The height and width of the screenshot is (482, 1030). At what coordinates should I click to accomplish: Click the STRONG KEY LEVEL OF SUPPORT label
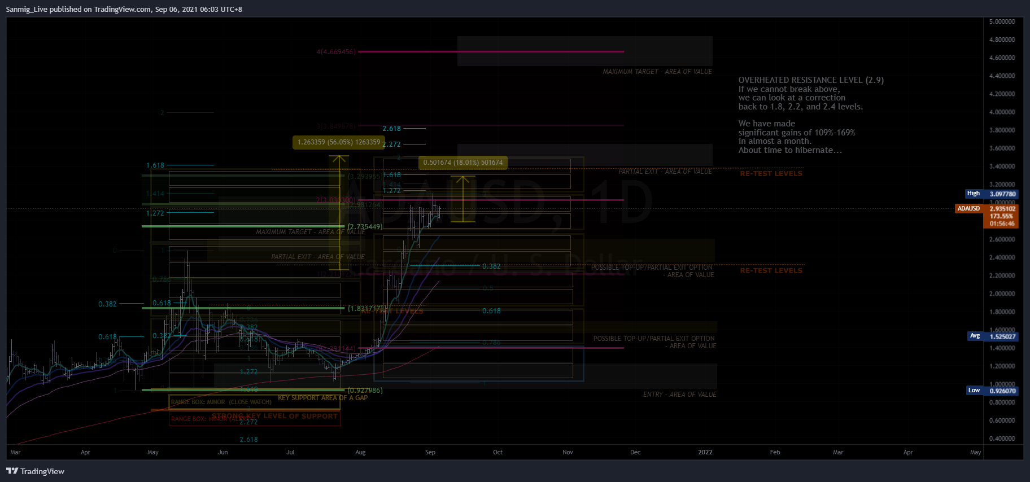(275, 416)
